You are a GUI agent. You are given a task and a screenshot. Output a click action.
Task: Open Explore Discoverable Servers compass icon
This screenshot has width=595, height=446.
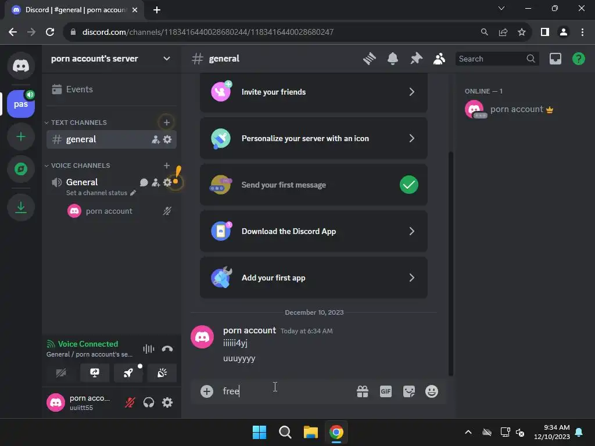(21, 169)
